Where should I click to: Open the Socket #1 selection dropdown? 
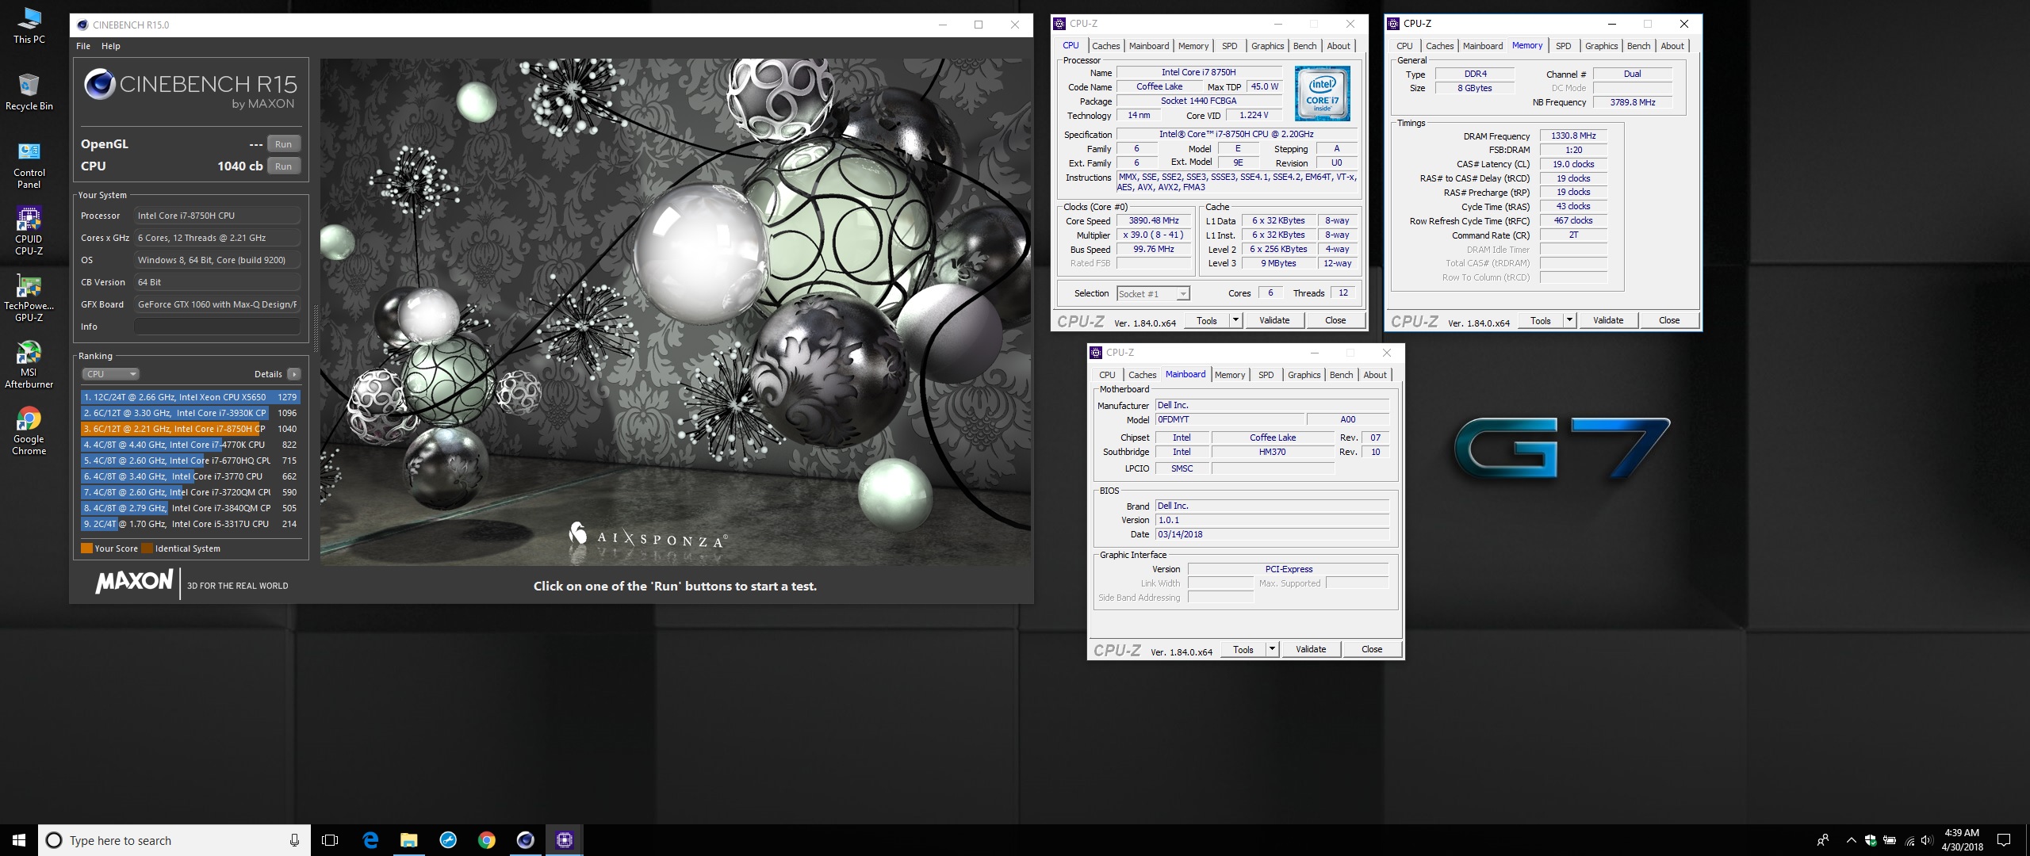[x=1153, y=294]
